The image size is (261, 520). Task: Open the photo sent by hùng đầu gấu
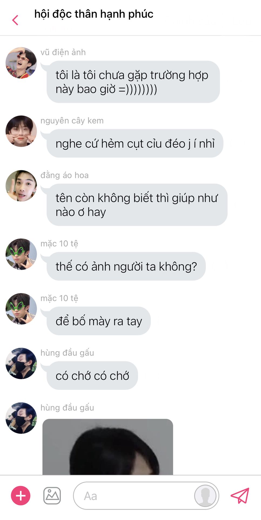(x=108, y=447)
